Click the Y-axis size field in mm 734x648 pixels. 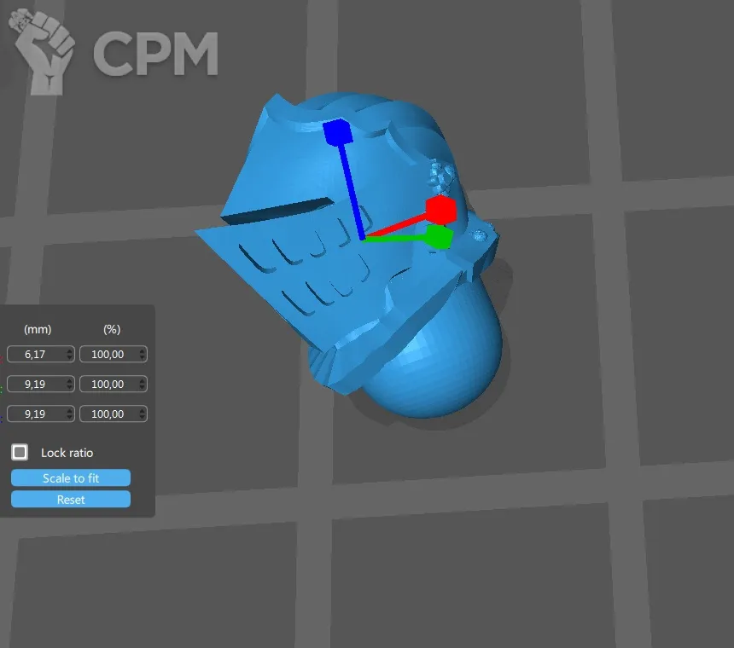coord(34,384)
